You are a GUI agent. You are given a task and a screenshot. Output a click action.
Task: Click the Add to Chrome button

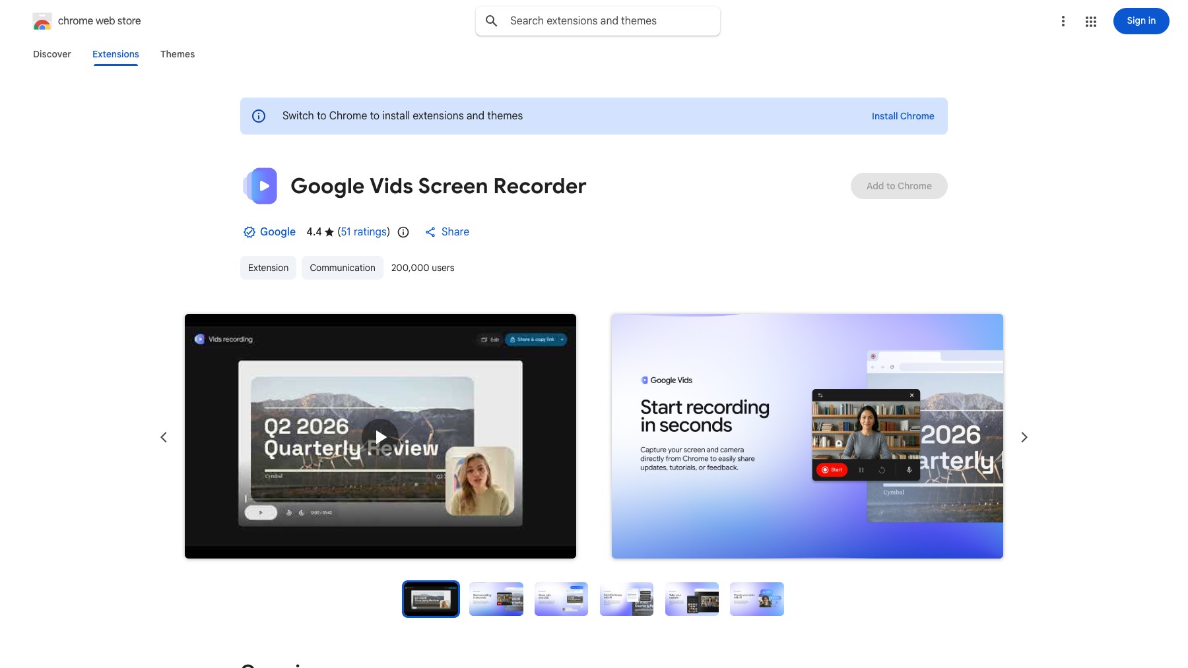point(899,186)
